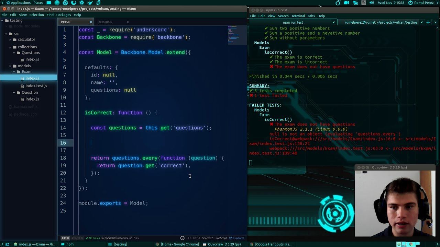Image resolution: width=440 pixels, height=247 pixels.
Task: Launch the terminal icon in top panel
Action: click(49, 3)
